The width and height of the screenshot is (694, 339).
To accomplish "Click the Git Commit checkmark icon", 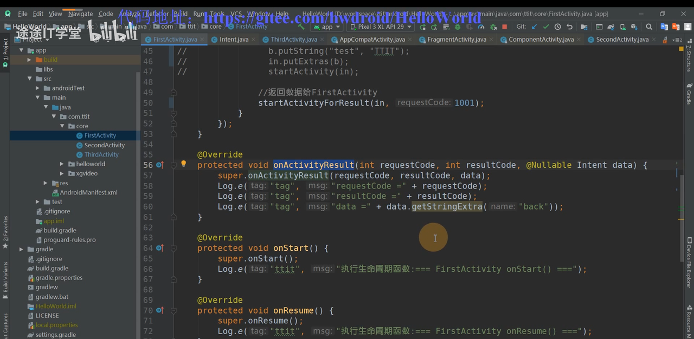I will 545,27.
